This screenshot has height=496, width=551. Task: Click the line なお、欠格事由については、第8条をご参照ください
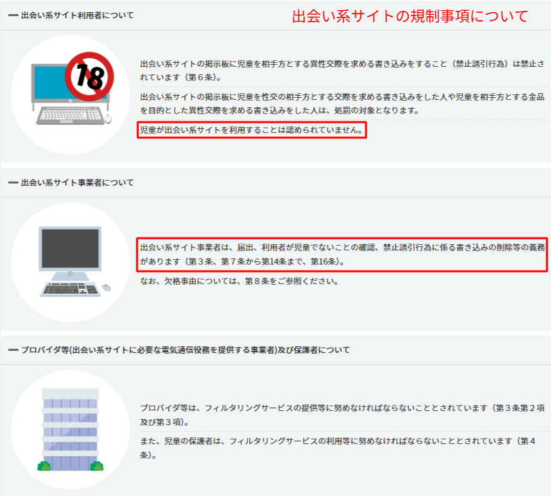(239, 281)
